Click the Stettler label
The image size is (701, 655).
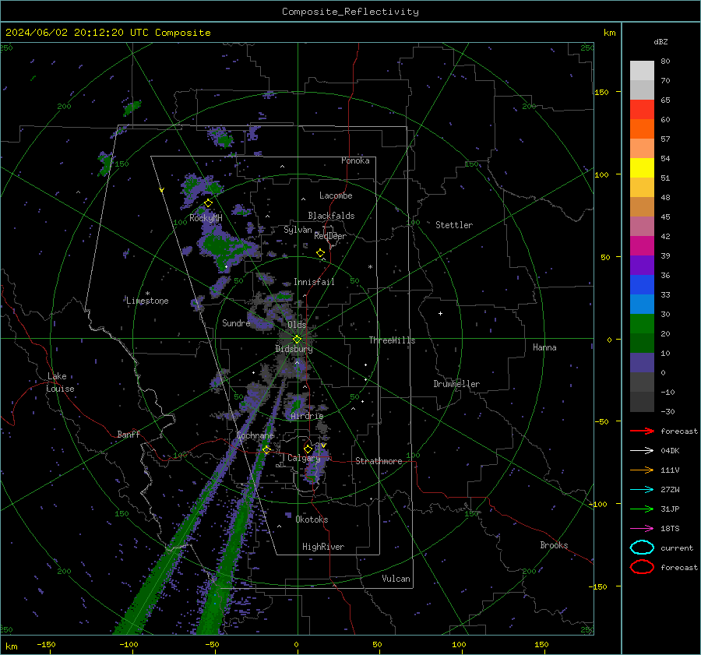[454, 225]
